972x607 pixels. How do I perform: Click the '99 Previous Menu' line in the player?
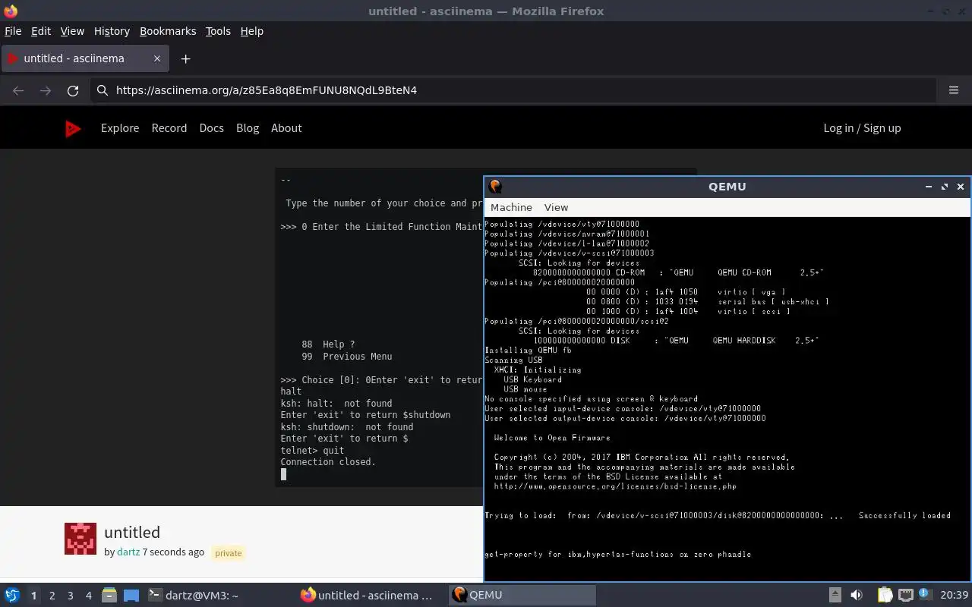pos(347,357)
